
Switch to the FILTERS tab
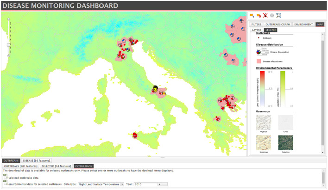coord(256,25)
